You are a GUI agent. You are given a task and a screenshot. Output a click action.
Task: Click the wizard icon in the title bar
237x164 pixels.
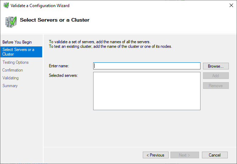6,6
